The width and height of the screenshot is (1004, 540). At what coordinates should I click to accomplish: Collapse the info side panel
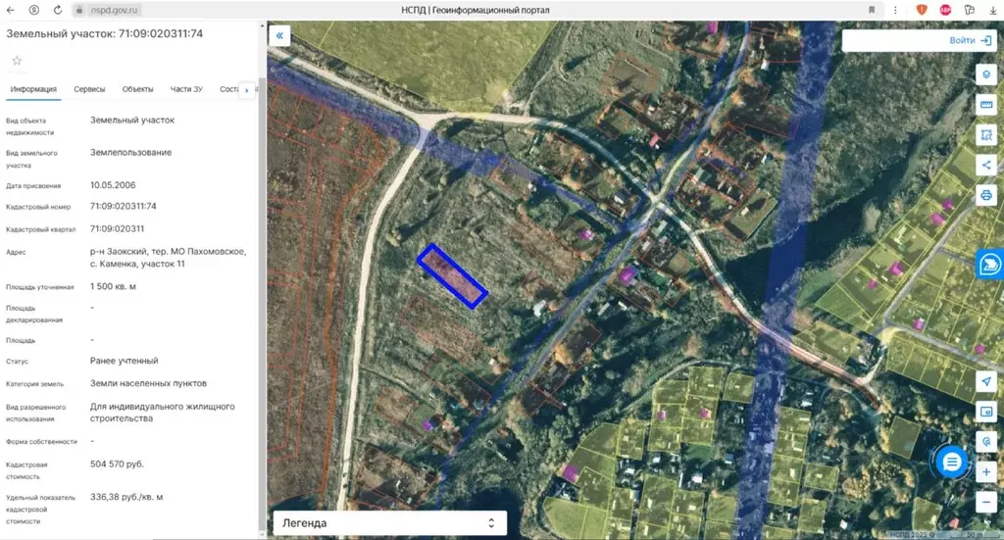[279, 36]
